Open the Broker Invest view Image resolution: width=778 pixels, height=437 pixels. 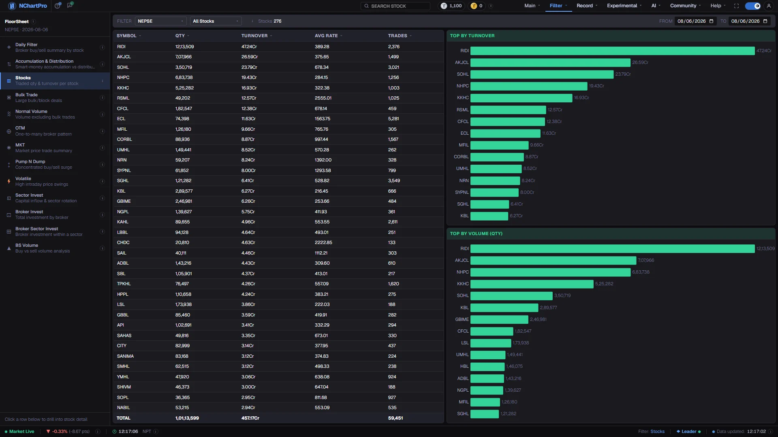coord(55,215)
